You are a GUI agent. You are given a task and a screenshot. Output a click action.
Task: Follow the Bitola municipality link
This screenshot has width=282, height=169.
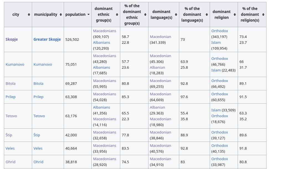click(x=39, y=83)
